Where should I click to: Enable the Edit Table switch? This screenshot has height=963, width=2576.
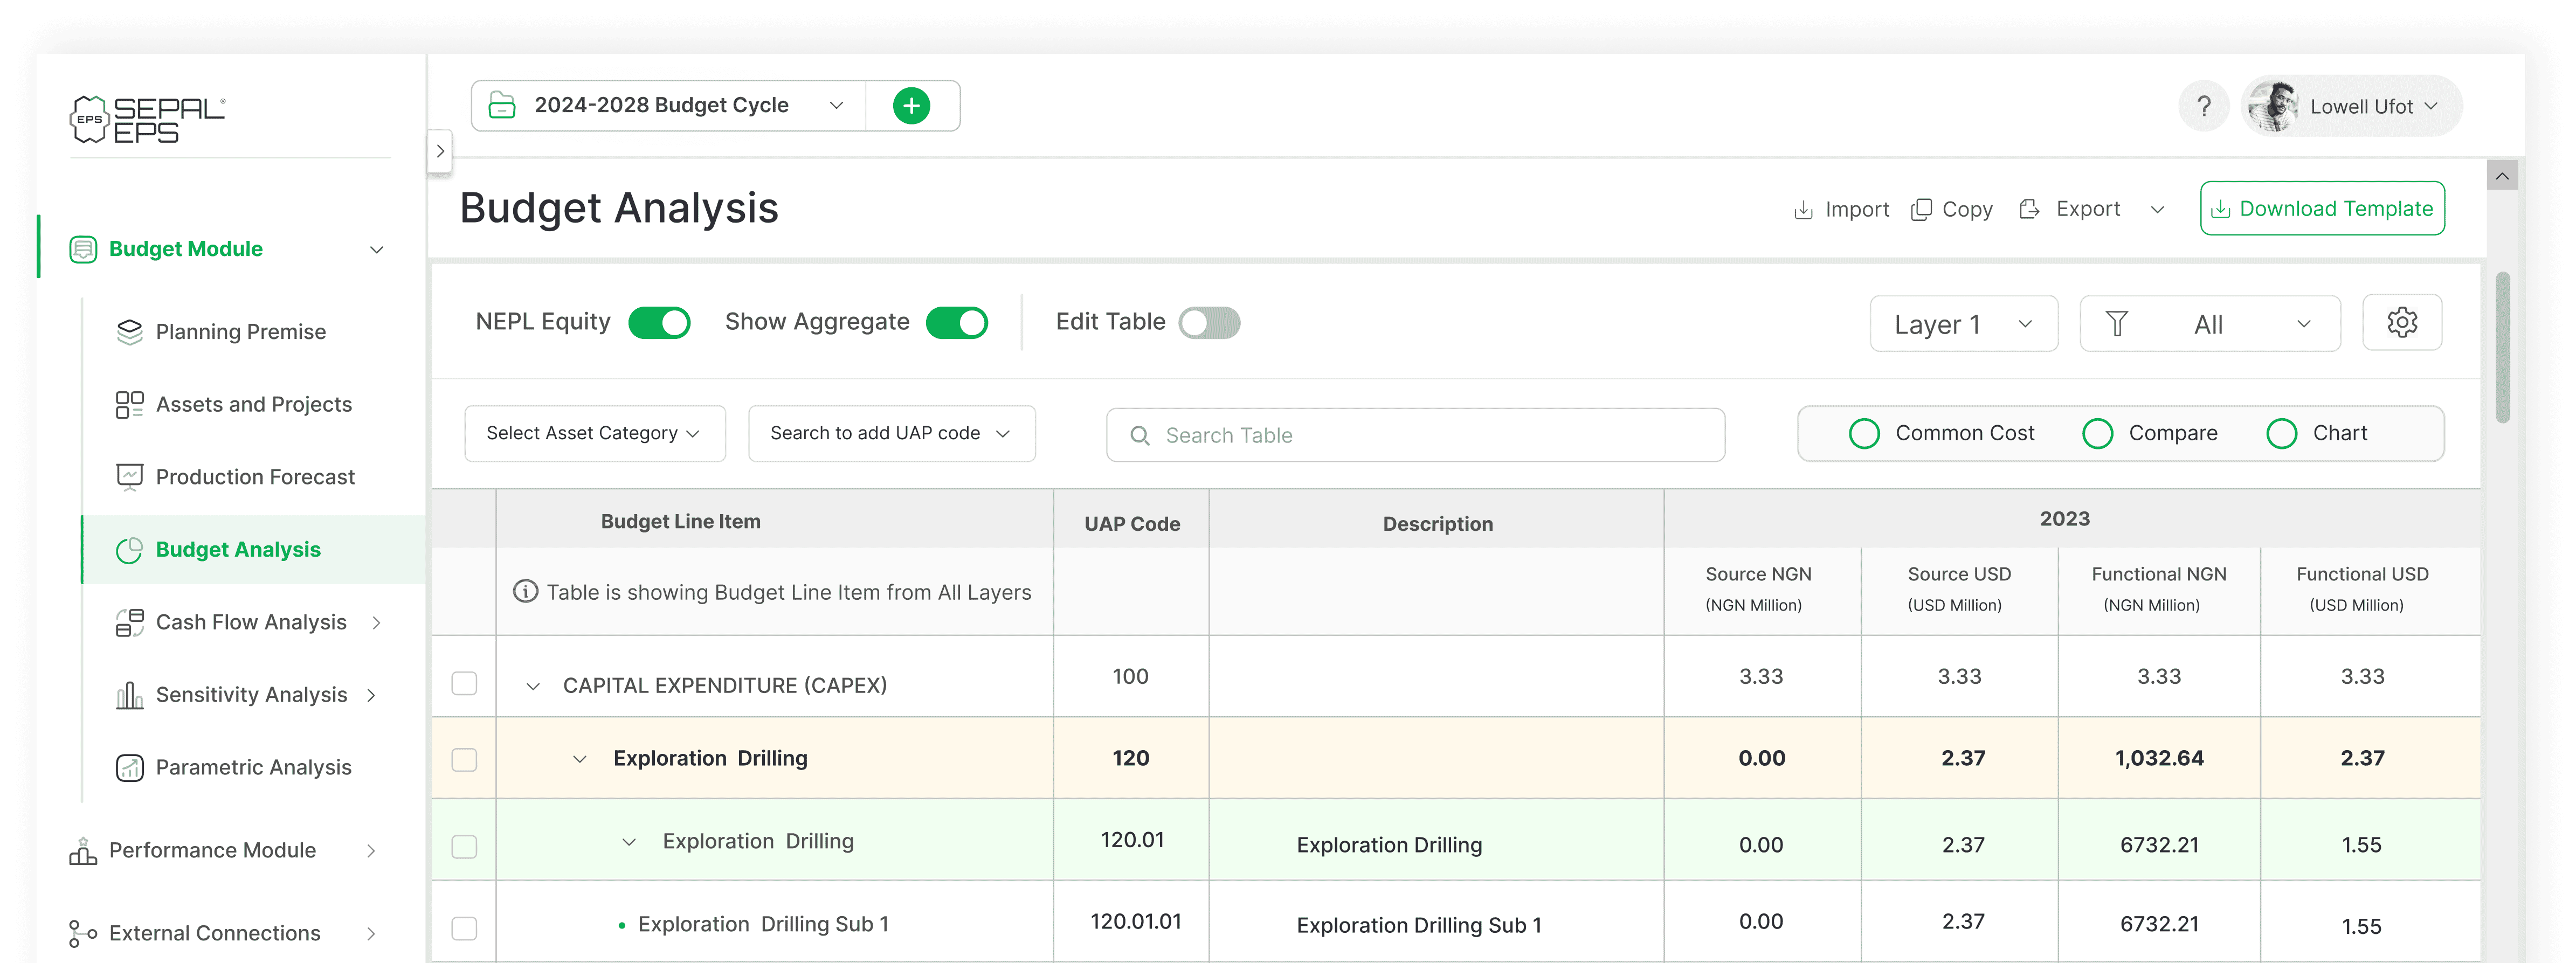click(1209, 323)
